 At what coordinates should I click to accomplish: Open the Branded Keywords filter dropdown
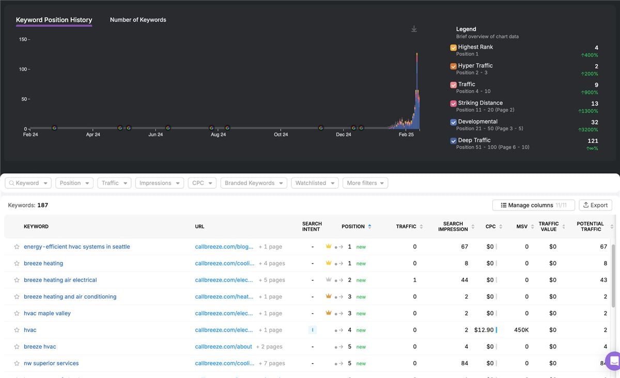254,183
